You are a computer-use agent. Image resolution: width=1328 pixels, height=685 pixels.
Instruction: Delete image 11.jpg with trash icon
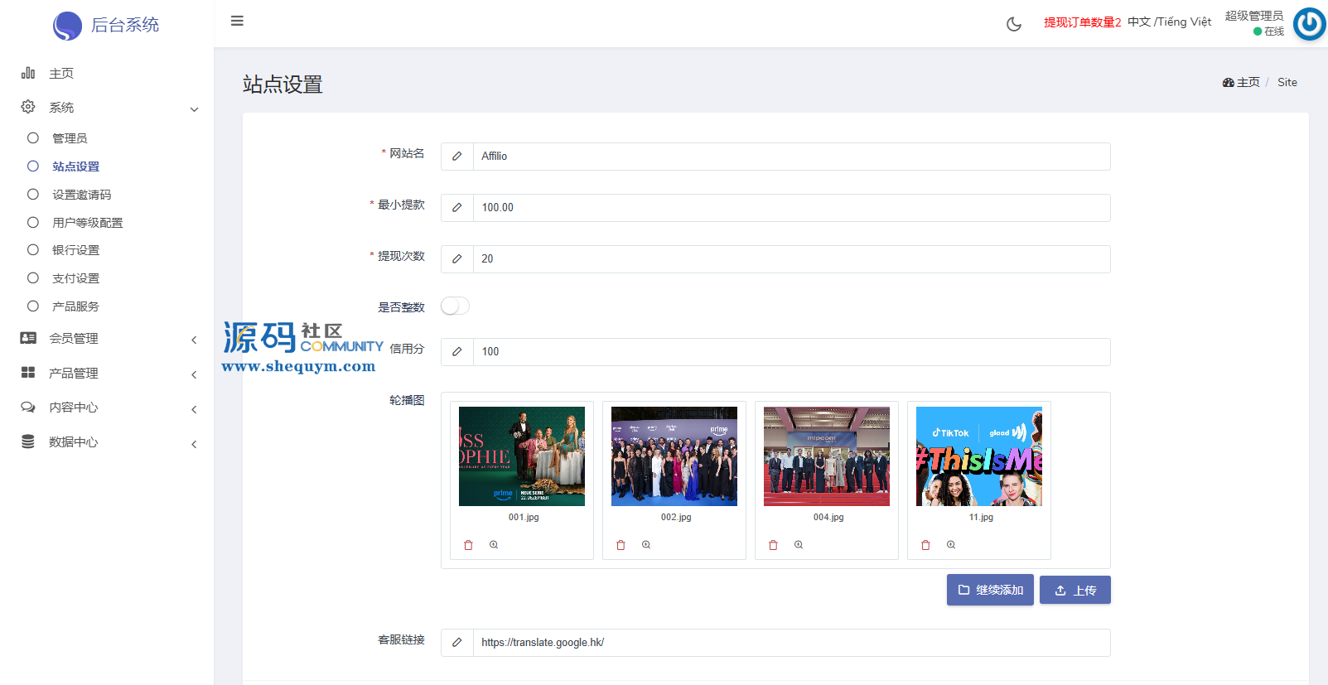pos(925,545)
